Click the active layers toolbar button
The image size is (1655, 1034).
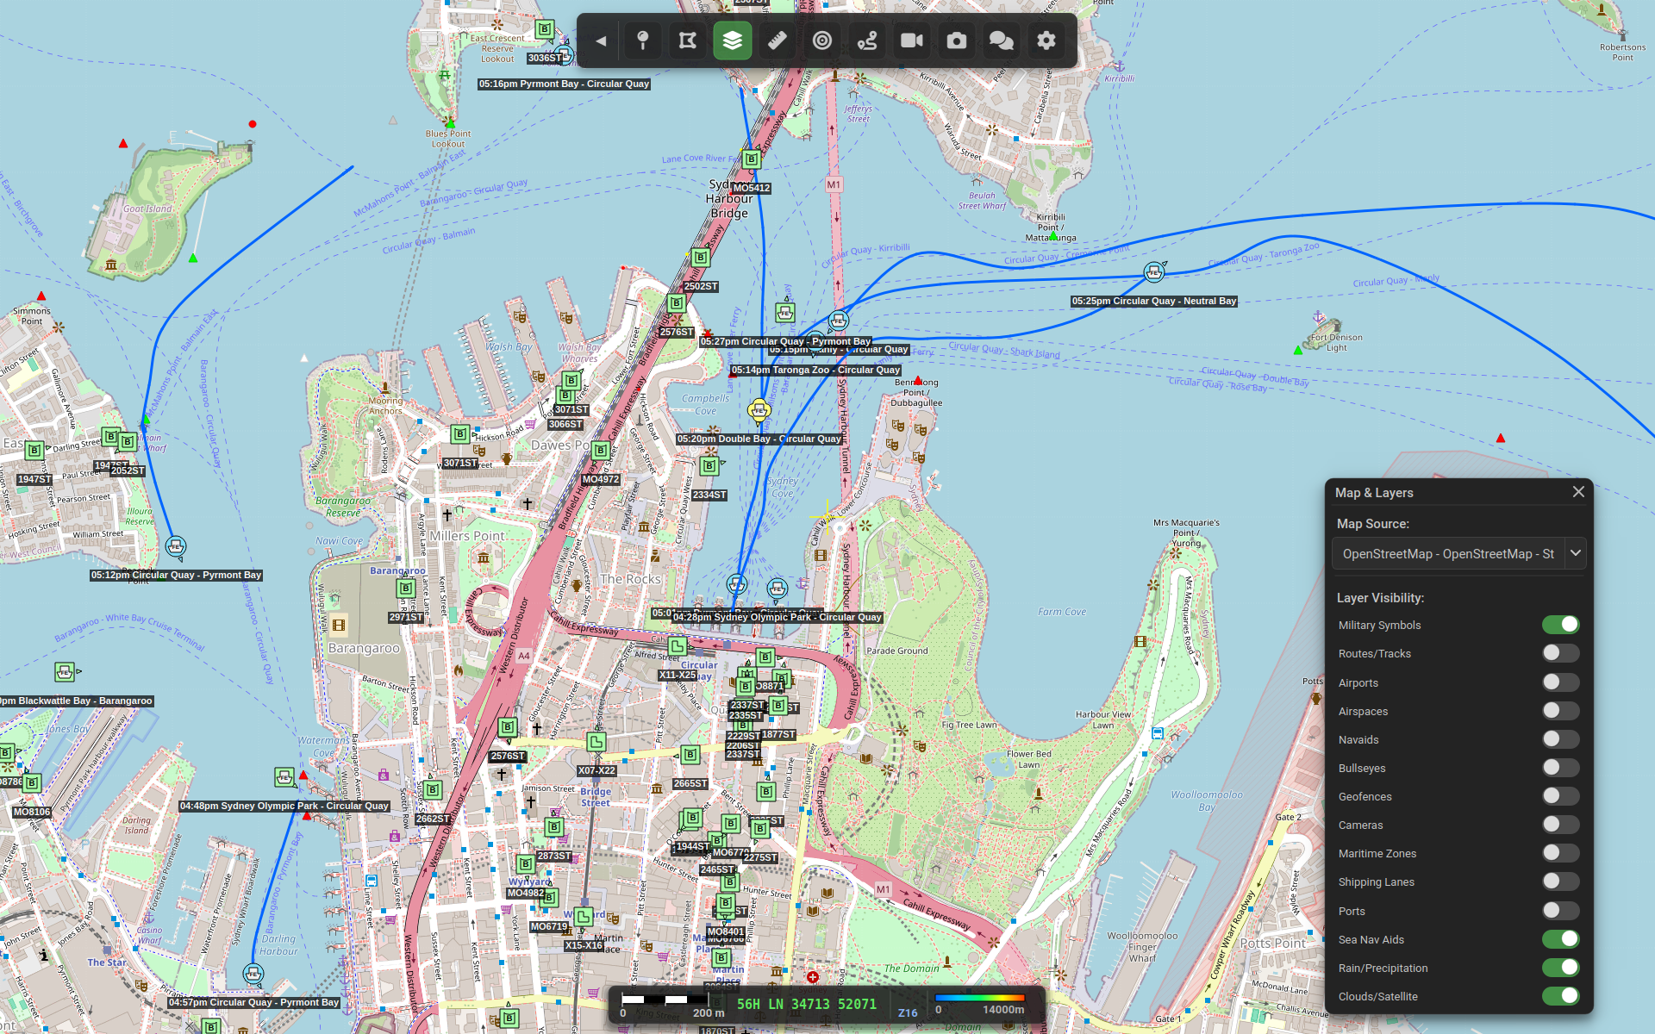coord(732,40)
